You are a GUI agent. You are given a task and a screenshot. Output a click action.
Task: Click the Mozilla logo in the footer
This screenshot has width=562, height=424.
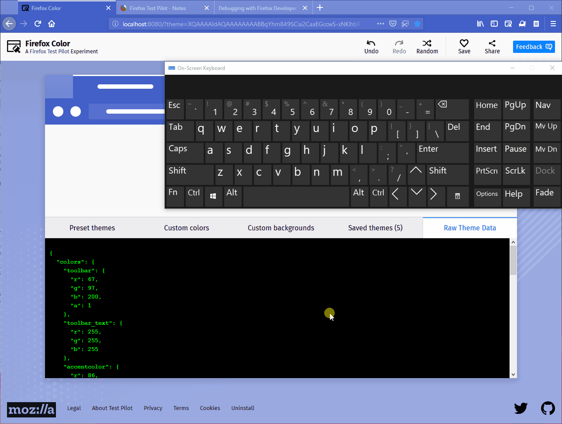tap(31, 410)
